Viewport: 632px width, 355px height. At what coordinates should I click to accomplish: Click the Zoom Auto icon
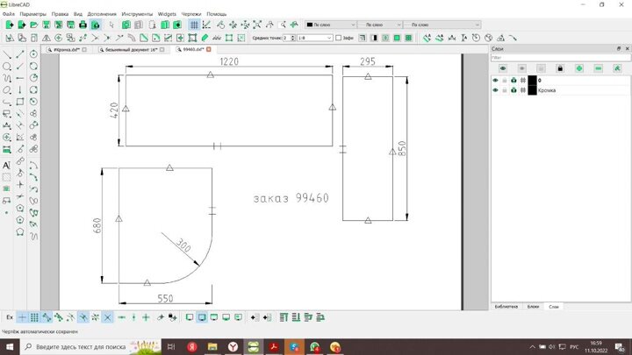click(x=257, y=25)
